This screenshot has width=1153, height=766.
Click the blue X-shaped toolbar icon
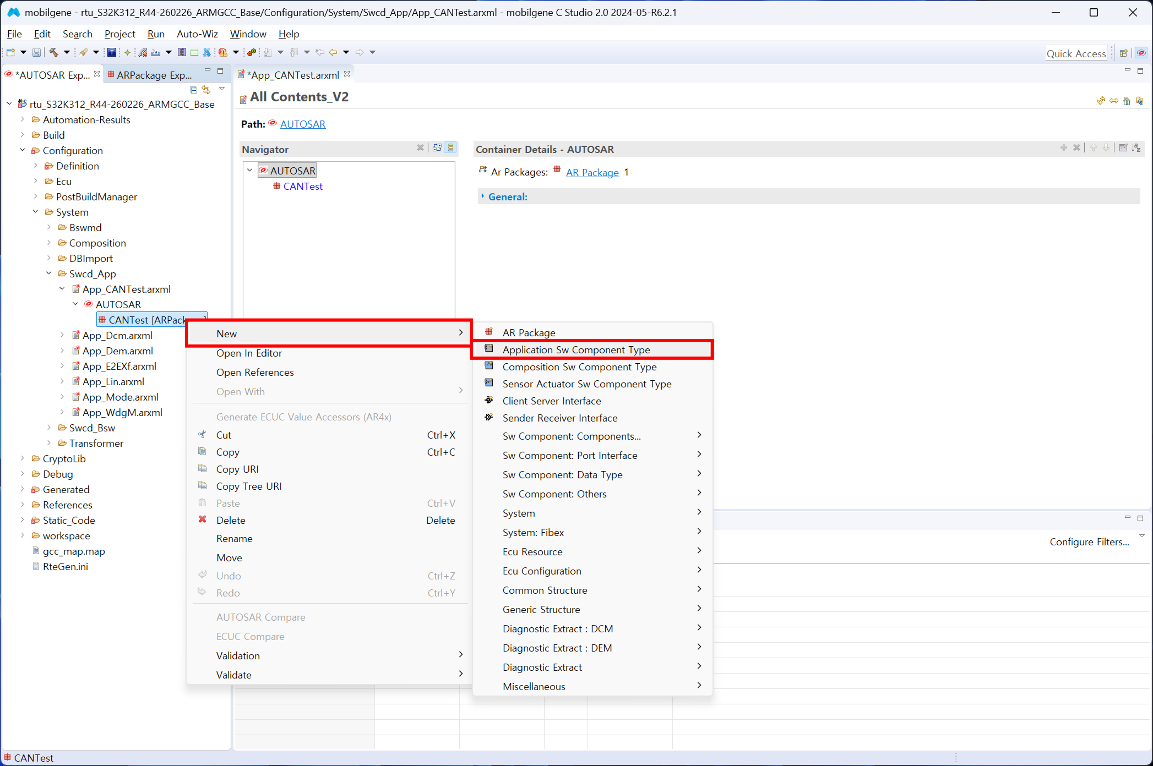(x=207, y=52)
